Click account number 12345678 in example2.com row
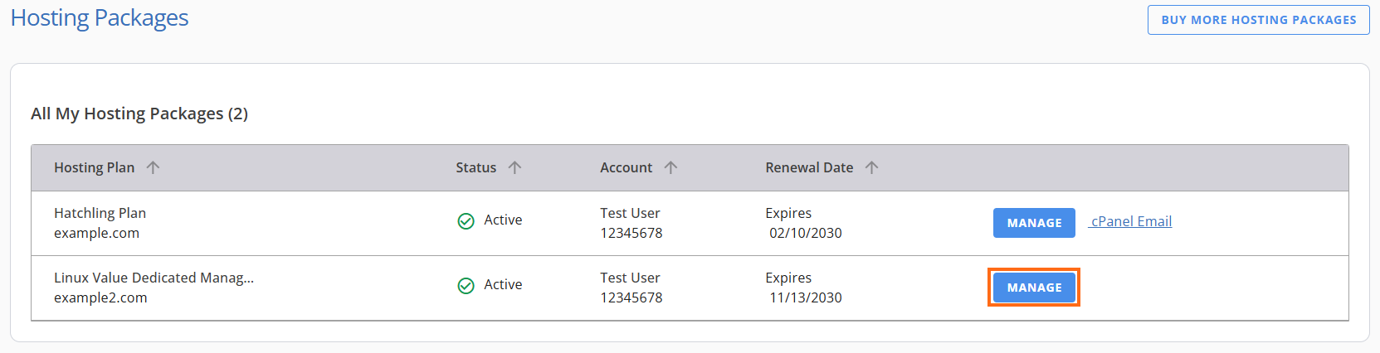Screen dimensions: 1380x353 [631, 297]
